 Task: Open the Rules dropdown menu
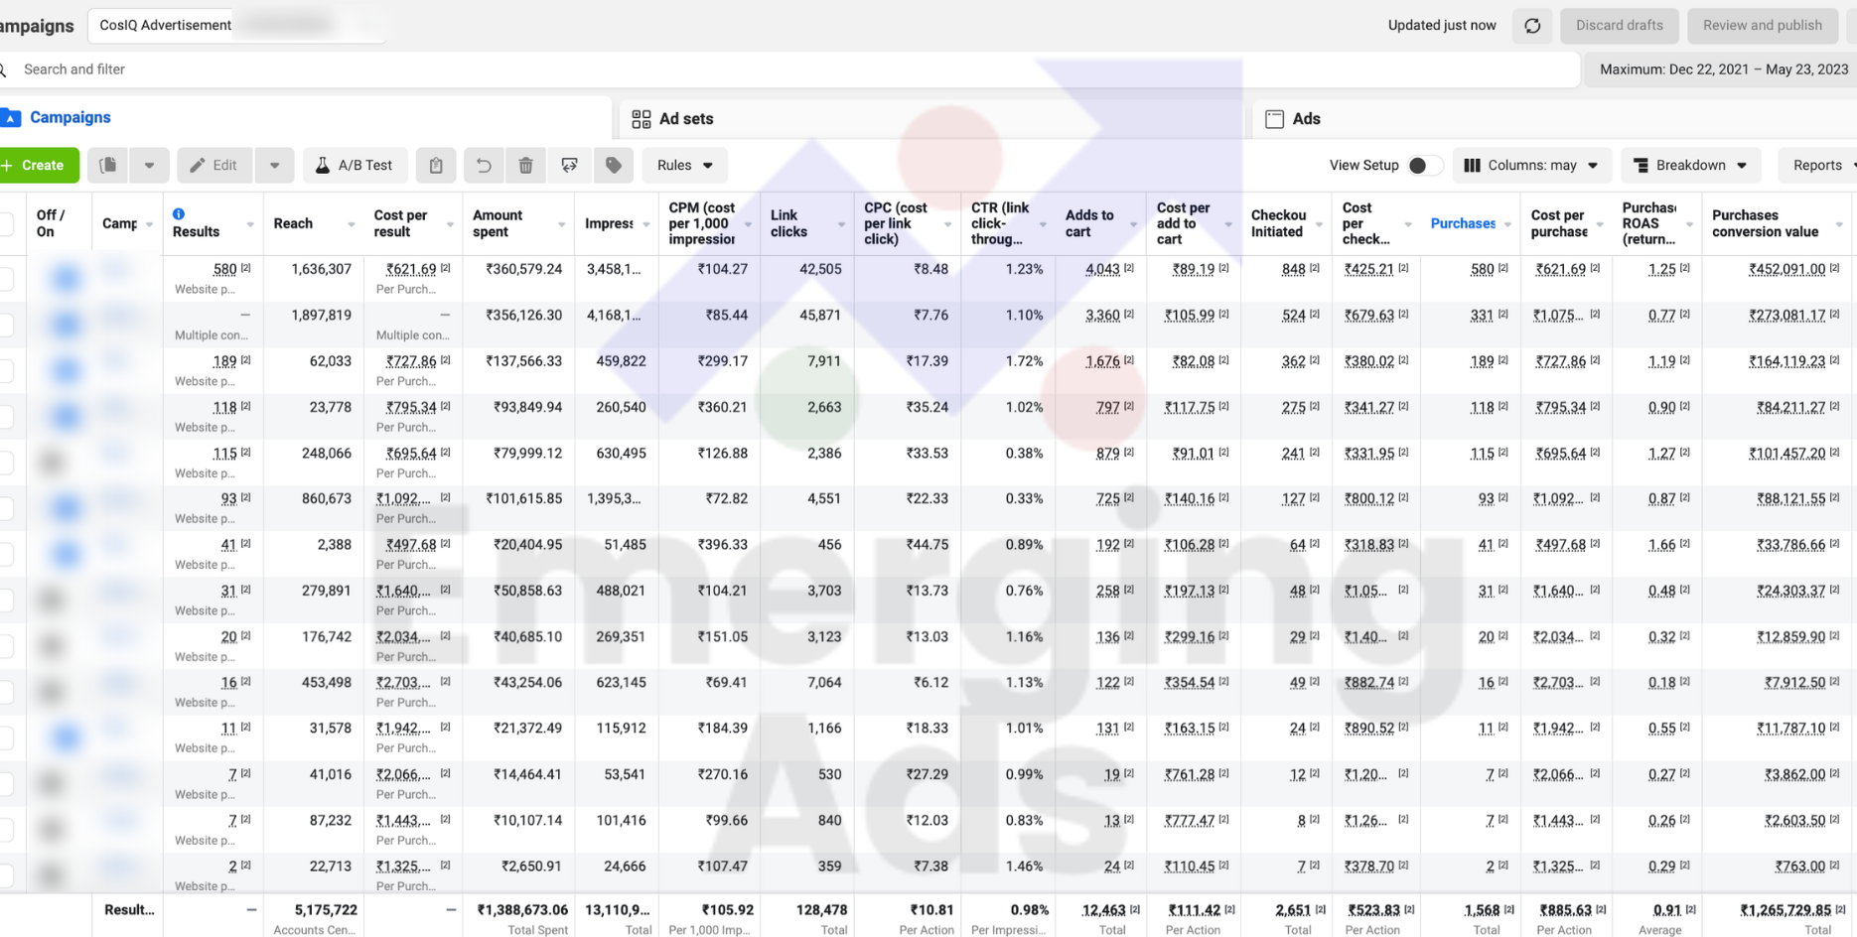(684, 165)
